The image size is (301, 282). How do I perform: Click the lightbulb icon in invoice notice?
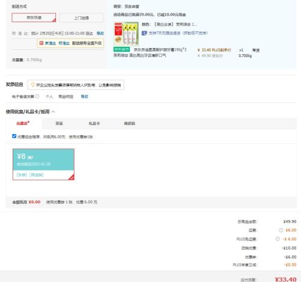(x=33, y=85)
